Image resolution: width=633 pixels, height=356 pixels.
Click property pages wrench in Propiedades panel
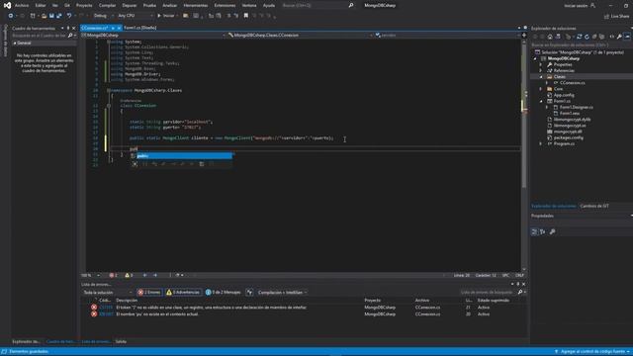[552, 231]
